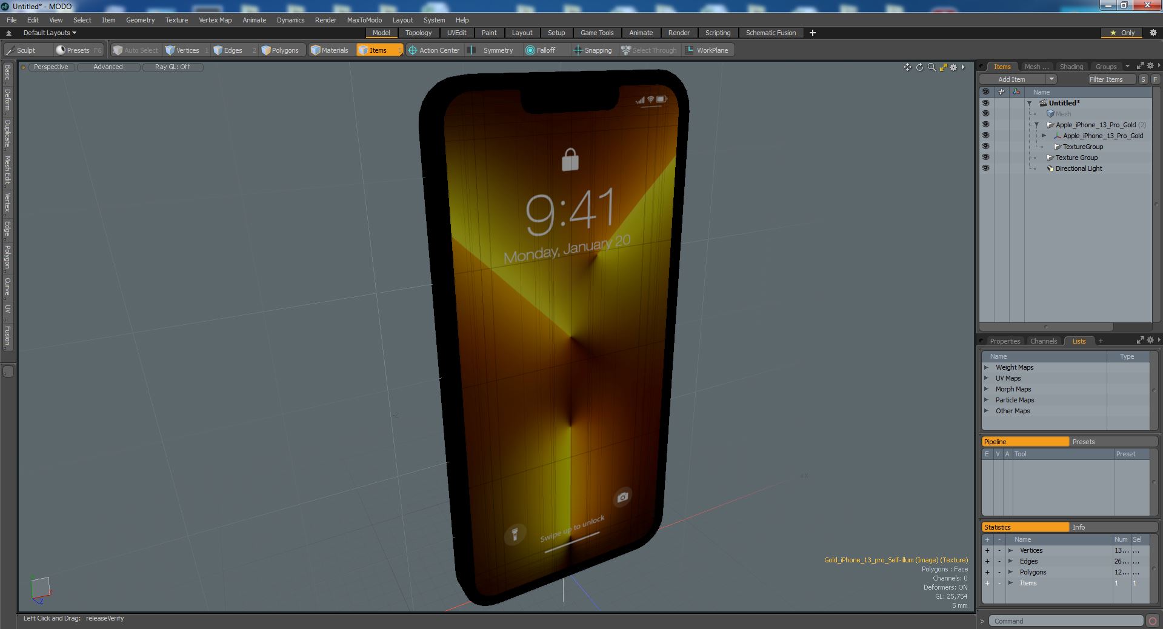This screenshot has height=629, width=1163.
Task: Click the Ray GL: Off button
Action: click(x=172, y=67)
